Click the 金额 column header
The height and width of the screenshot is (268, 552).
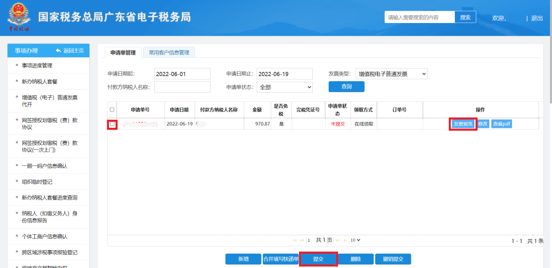coord(257,109)
